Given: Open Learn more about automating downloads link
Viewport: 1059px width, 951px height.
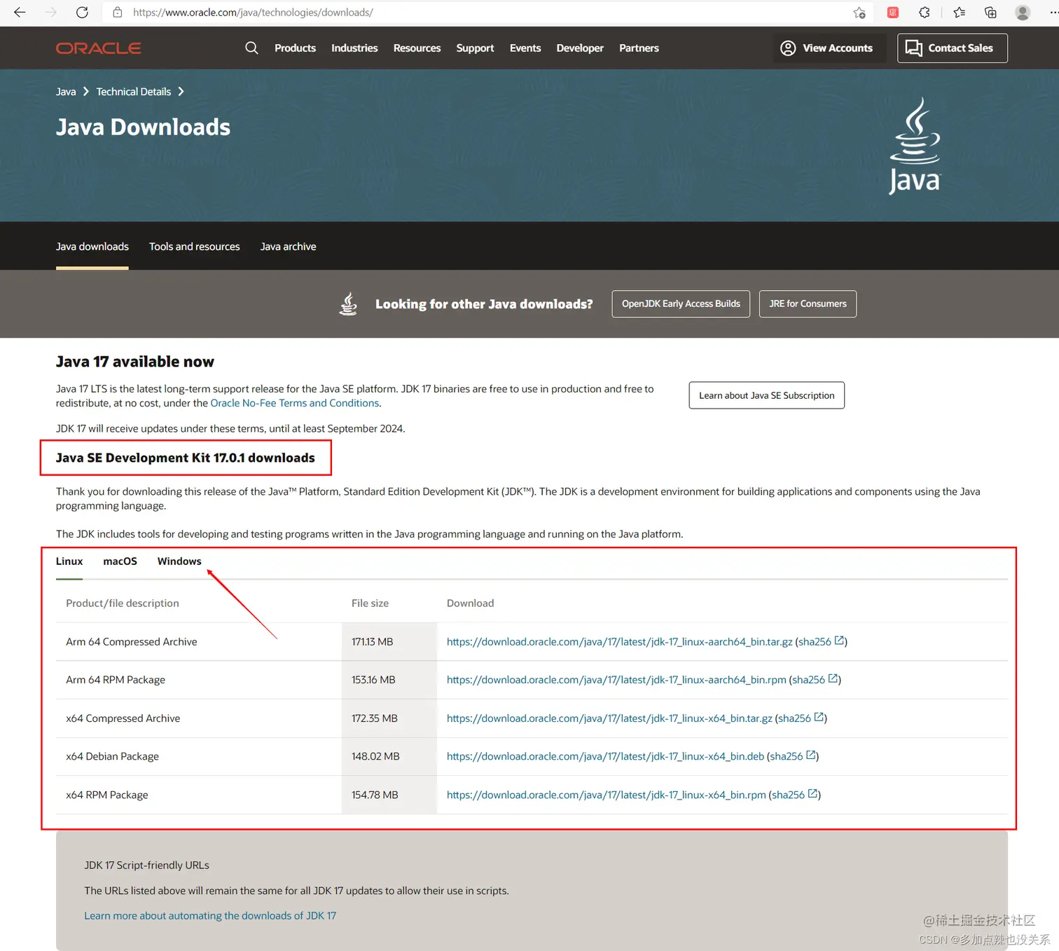Looking at the screenshot, I should point(210,916).
